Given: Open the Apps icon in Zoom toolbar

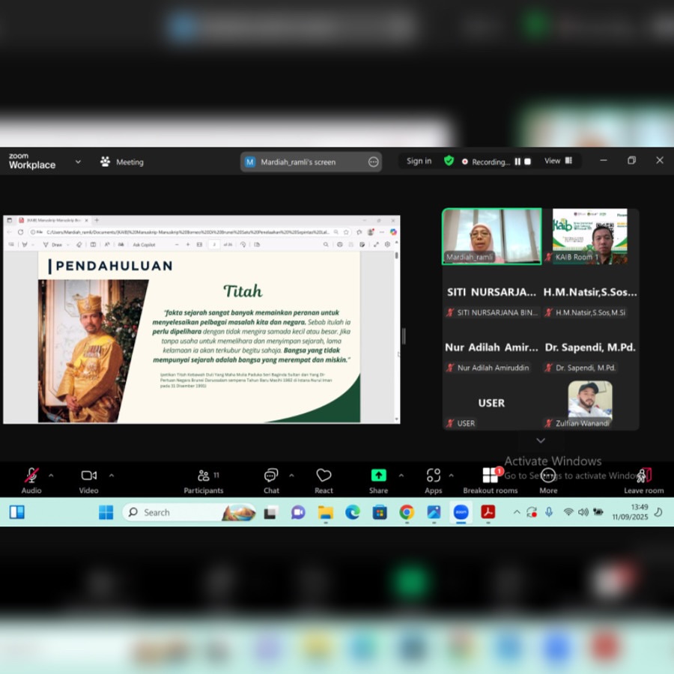Looking at the screenshot, I should pyautogui.click(x=433, y=476).
